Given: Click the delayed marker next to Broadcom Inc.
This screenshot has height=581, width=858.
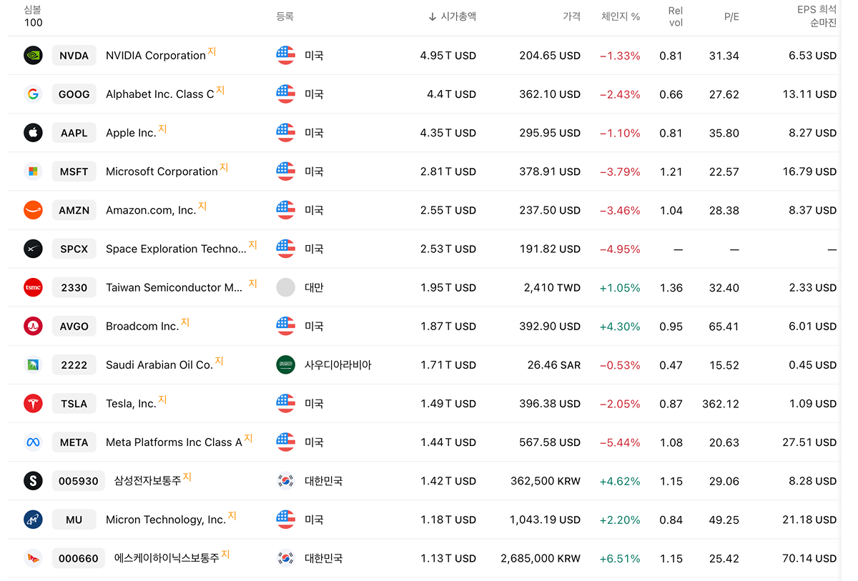Looking at the screenshot, I should (x=185, y=322).
